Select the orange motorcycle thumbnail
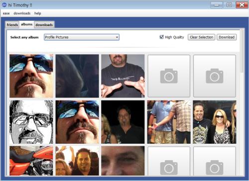The image size is (249, 181). pyautogui.click(x=31, y=161)
